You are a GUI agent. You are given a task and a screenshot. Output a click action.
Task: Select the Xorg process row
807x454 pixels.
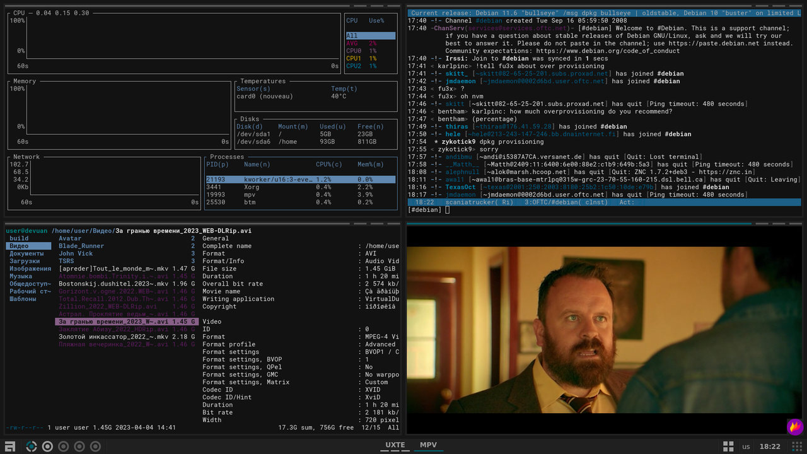301,187
